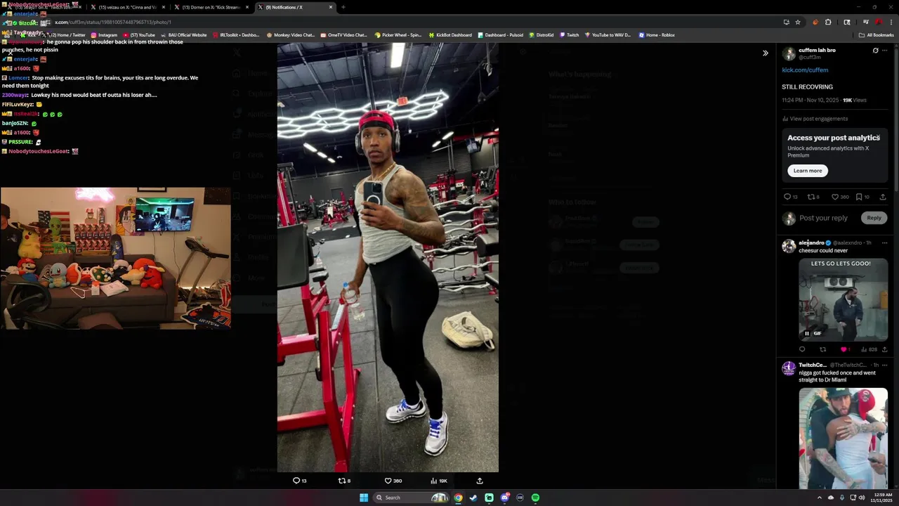View post engagements

815,119
